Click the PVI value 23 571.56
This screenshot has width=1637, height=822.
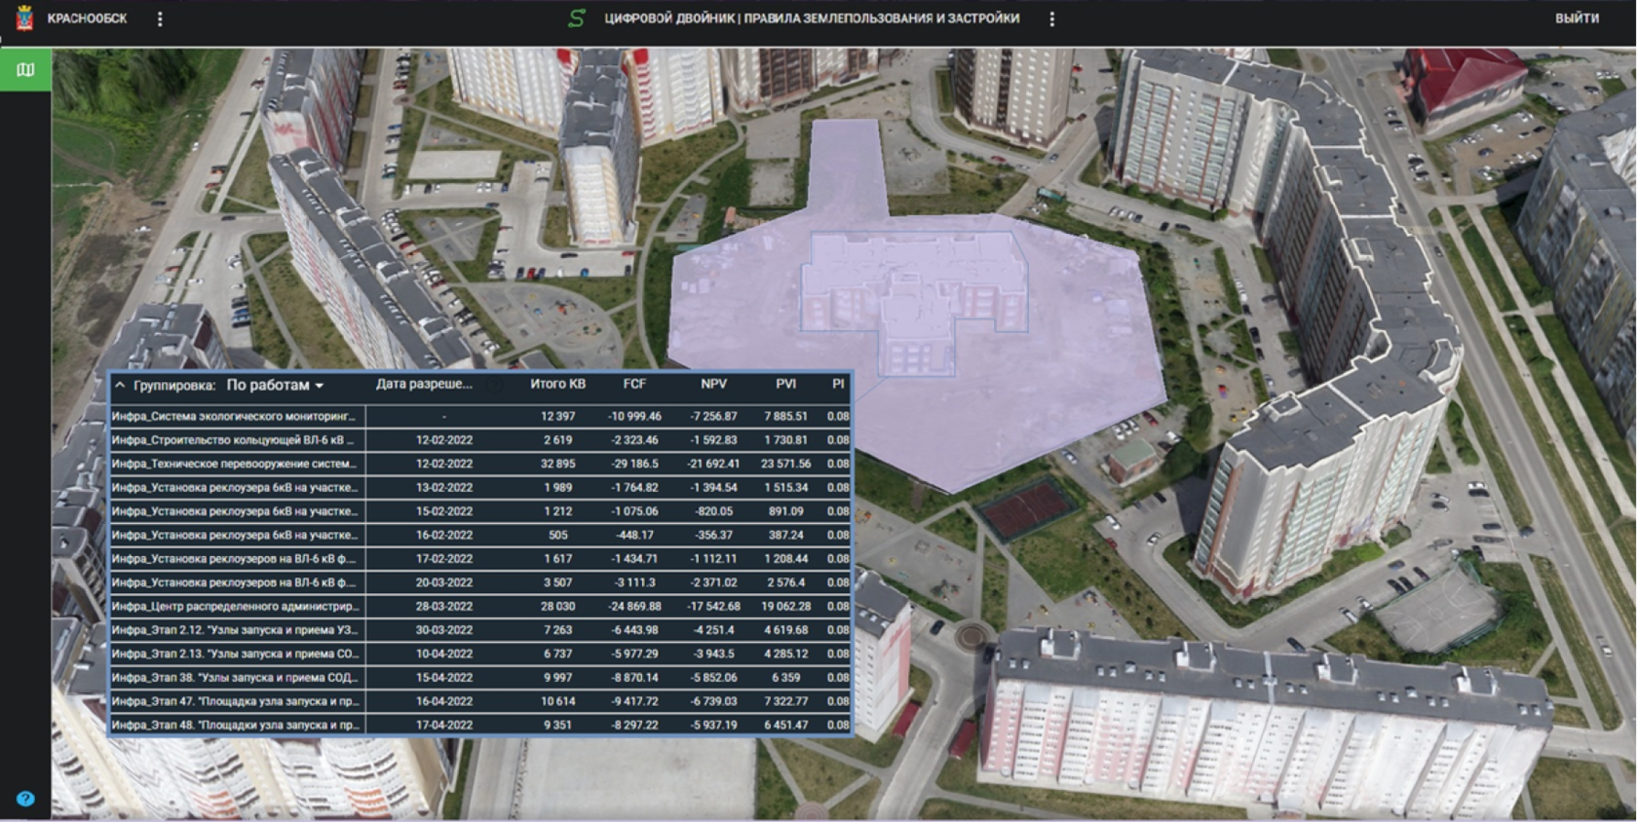pyautogui.click(x=785, y=464)
